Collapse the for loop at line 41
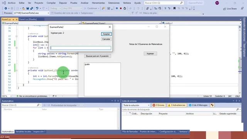Screen dimensions: 247x139 (x=16, y=48)
